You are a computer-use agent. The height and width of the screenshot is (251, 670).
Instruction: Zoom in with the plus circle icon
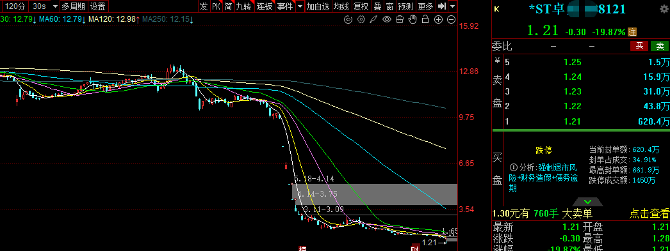[438, 19]
